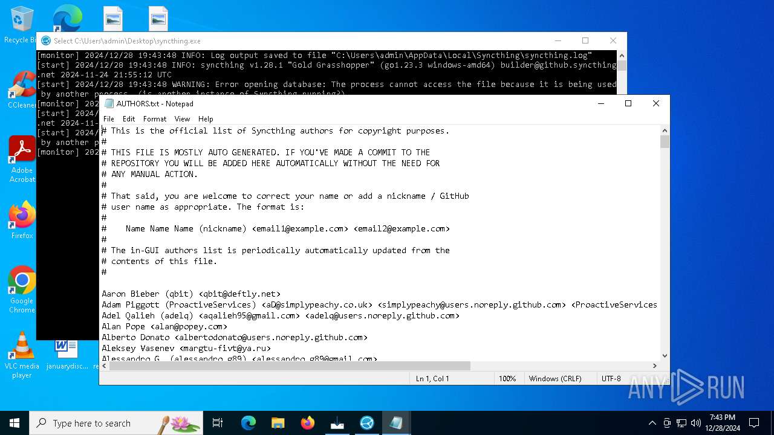This screenshot has width=774, height=435.
Task: Open the CCleaner desktop shortcut
Action: click(22, 90)
